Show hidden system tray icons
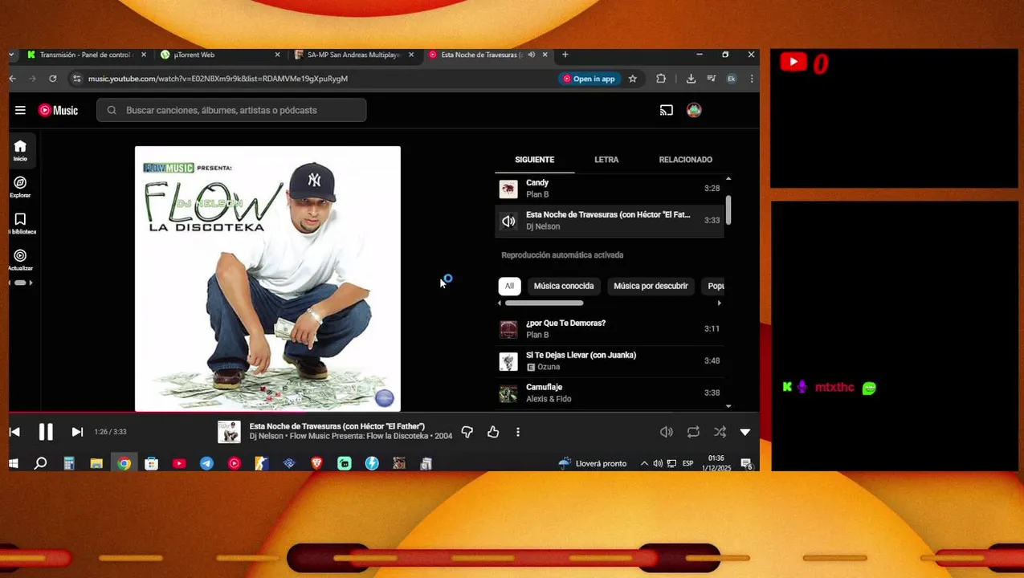 click(x=644, y=463)
